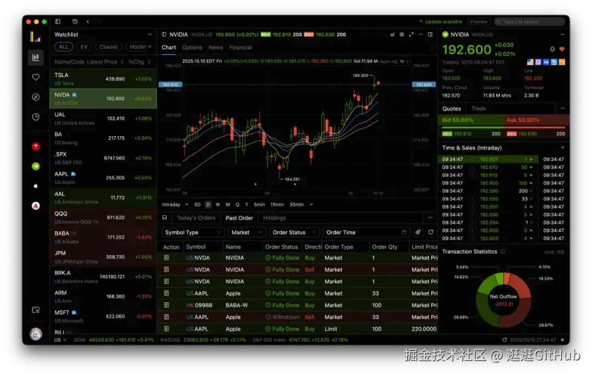Open the favorites heart in left sidebar
The image size is (592, 374).
tap(36, 77)
